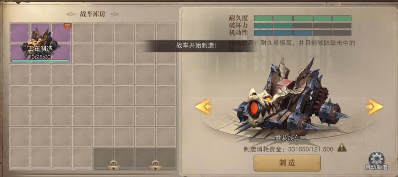Image resolution: width=398 pixels, height=177 pixels.
Task: Click the 重装战车 name label
Action: 287,138
